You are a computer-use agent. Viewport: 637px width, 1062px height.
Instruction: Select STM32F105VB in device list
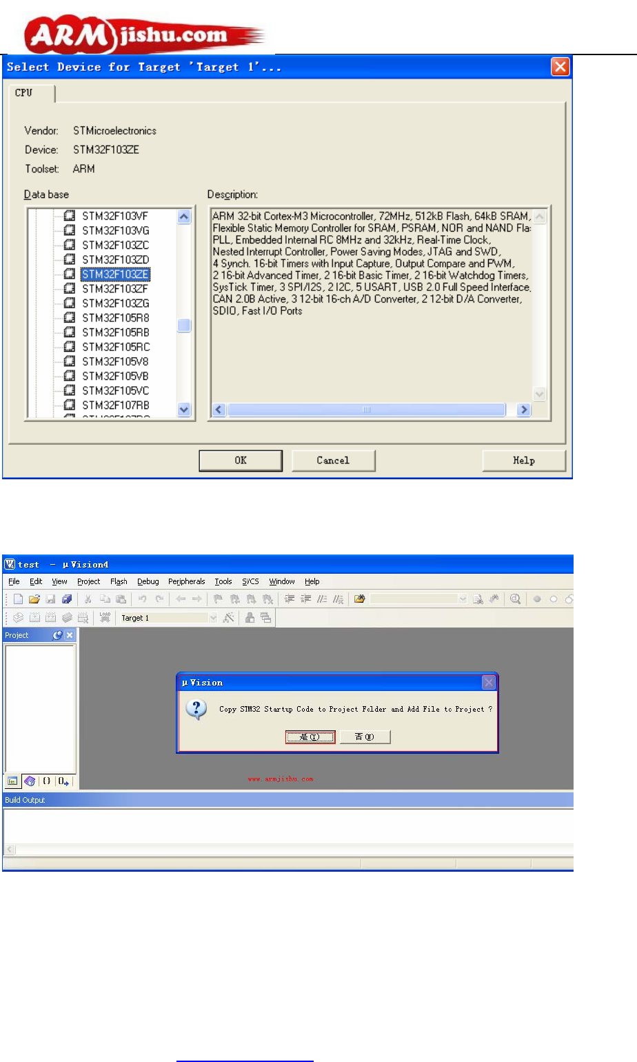(115, 376)
